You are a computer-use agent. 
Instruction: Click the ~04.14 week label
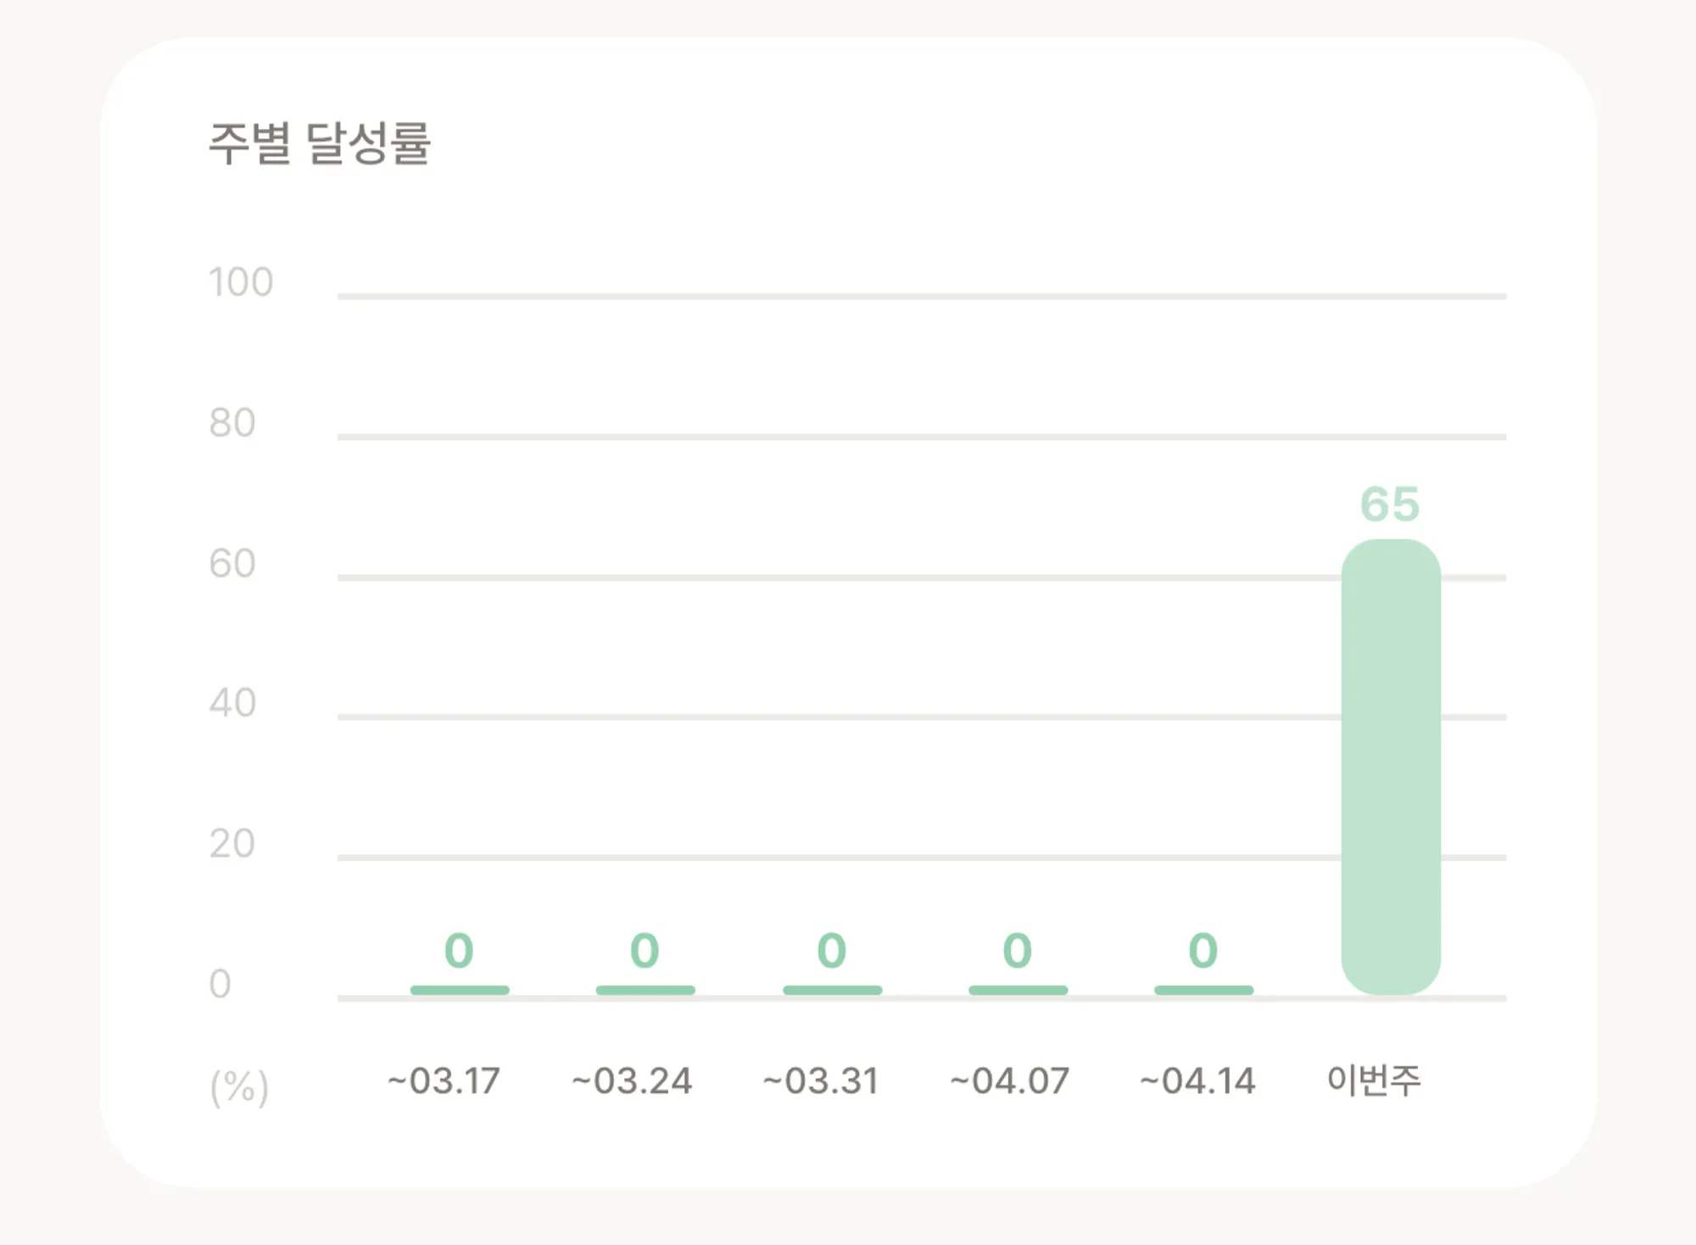point(1197,1080)
